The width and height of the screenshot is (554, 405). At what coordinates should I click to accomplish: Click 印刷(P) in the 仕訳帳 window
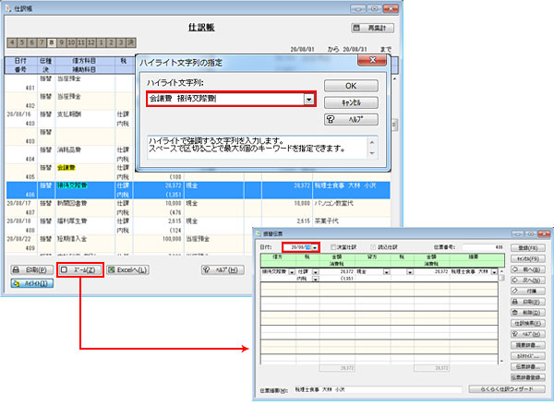(31, 269)
